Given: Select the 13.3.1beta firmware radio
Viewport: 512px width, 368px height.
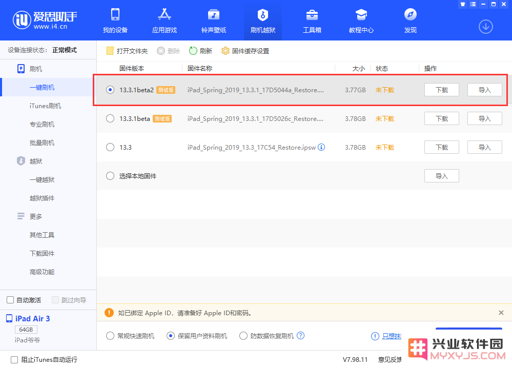Looking at the screenshot, I should [110, 118].
